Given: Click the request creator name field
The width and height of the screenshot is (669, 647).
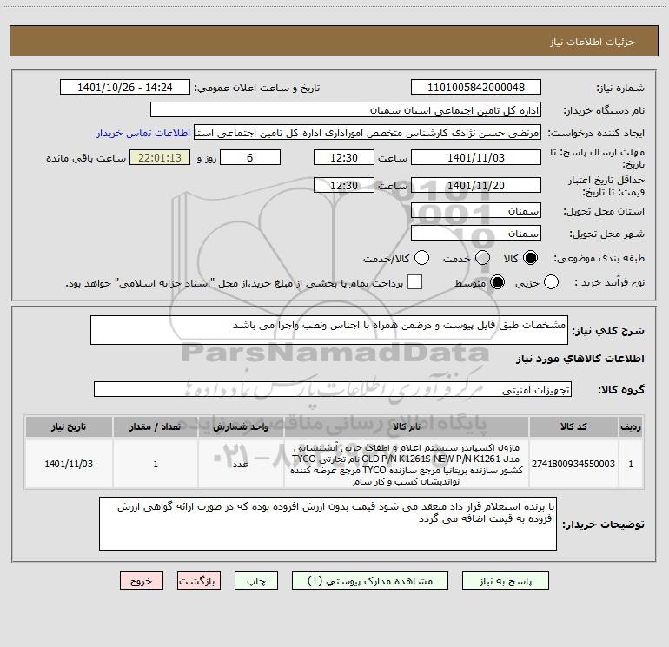Looking at the screenshot, I should tap(368, 132).
